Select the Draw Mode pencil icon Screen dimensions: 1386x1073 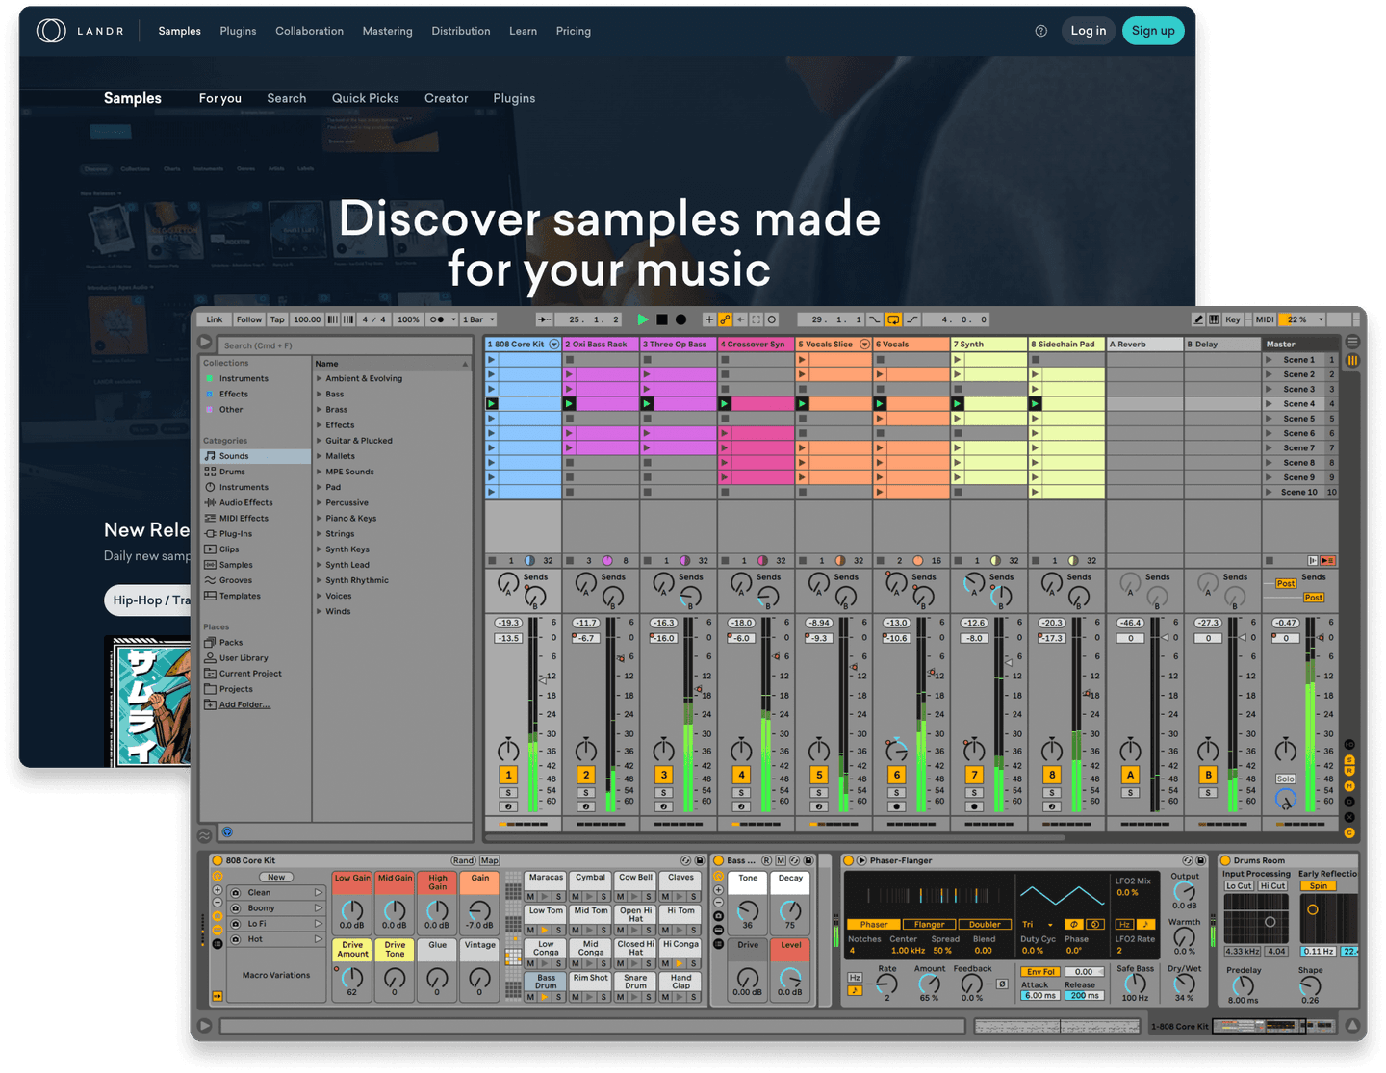coord(1198,319)
